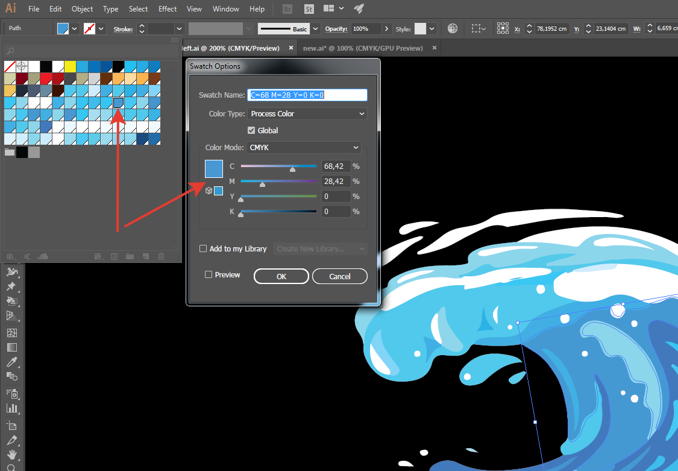Select the Perspective Grid tool

click(x=11, y=316)
